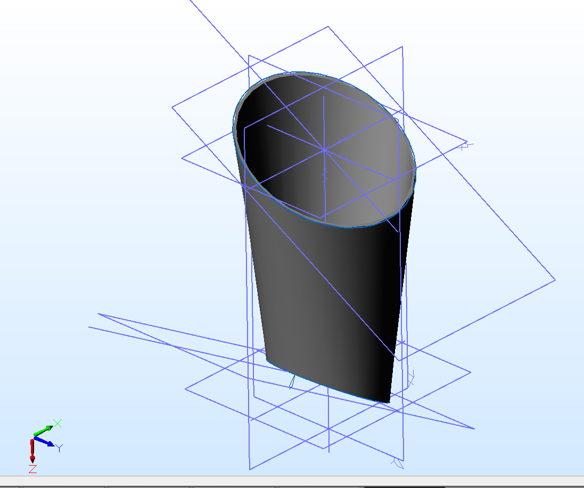Pick the center point where construction lines meet

(324, 150)
